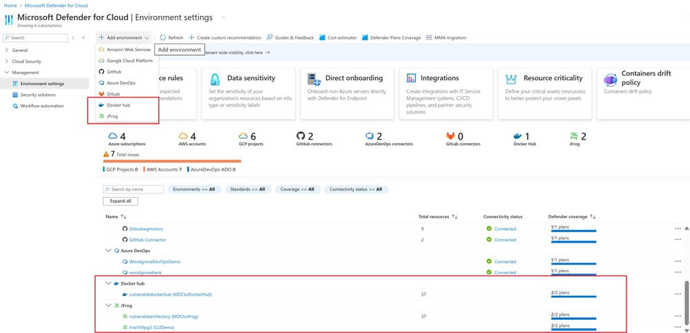
Task: Open the Standards == All filter
Action: point(249,189)
